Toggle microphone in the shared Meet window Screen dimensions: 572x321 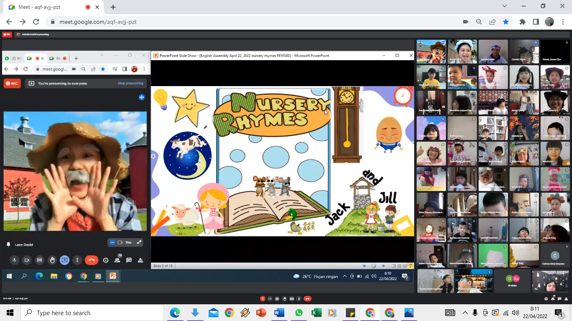coord(14,260)
